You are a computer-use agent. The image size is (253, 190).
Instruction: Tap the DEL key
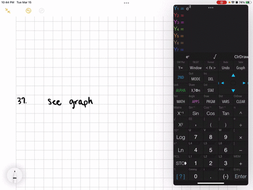(x=211, y=79)
